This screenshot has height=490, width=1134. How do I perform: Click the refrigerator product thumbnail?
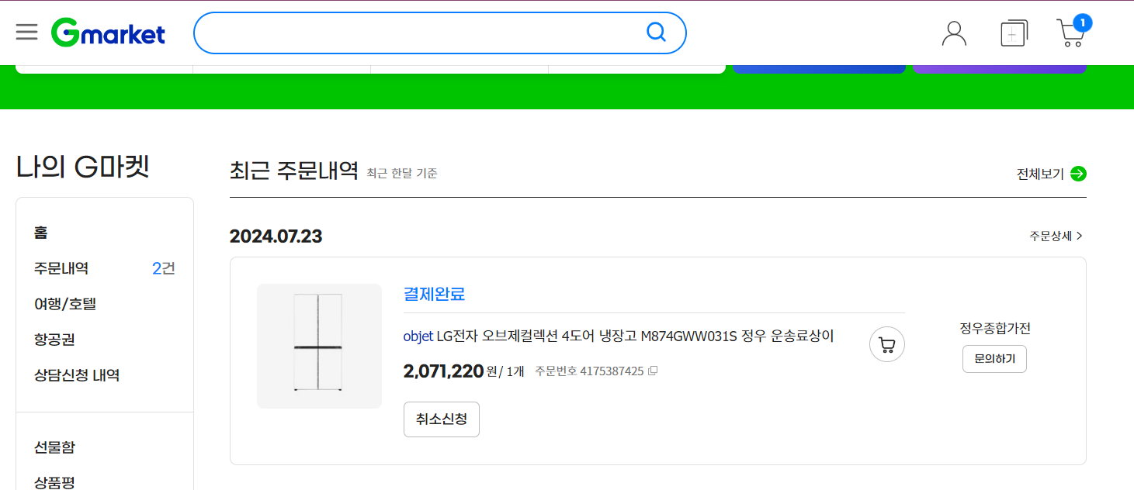[x=319, y=346]
